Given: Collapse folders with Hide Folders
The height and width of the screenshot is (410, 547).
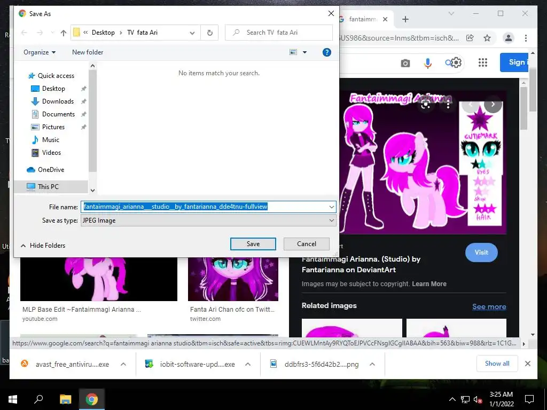Looking at the screenshot, I should [43, 246].
